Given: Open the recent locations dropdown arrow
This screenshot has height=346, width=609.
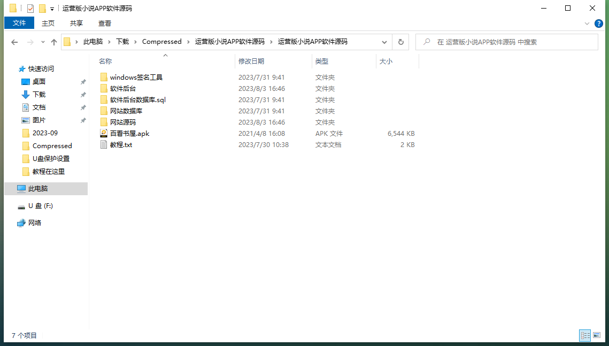Looking at the screenshot, I should (43, 42).
